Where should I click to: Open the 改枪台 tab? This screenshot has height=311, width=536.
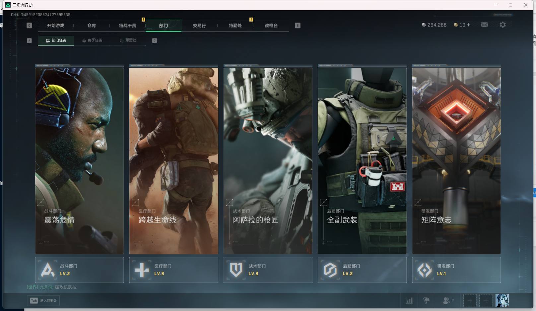point(271,26)
